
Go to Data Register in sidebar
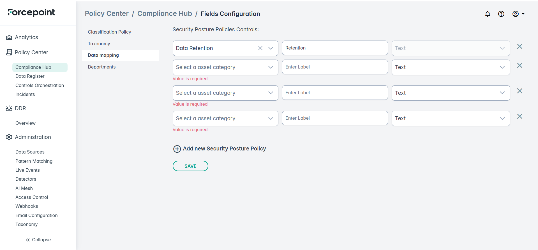[x=30, y=76]
